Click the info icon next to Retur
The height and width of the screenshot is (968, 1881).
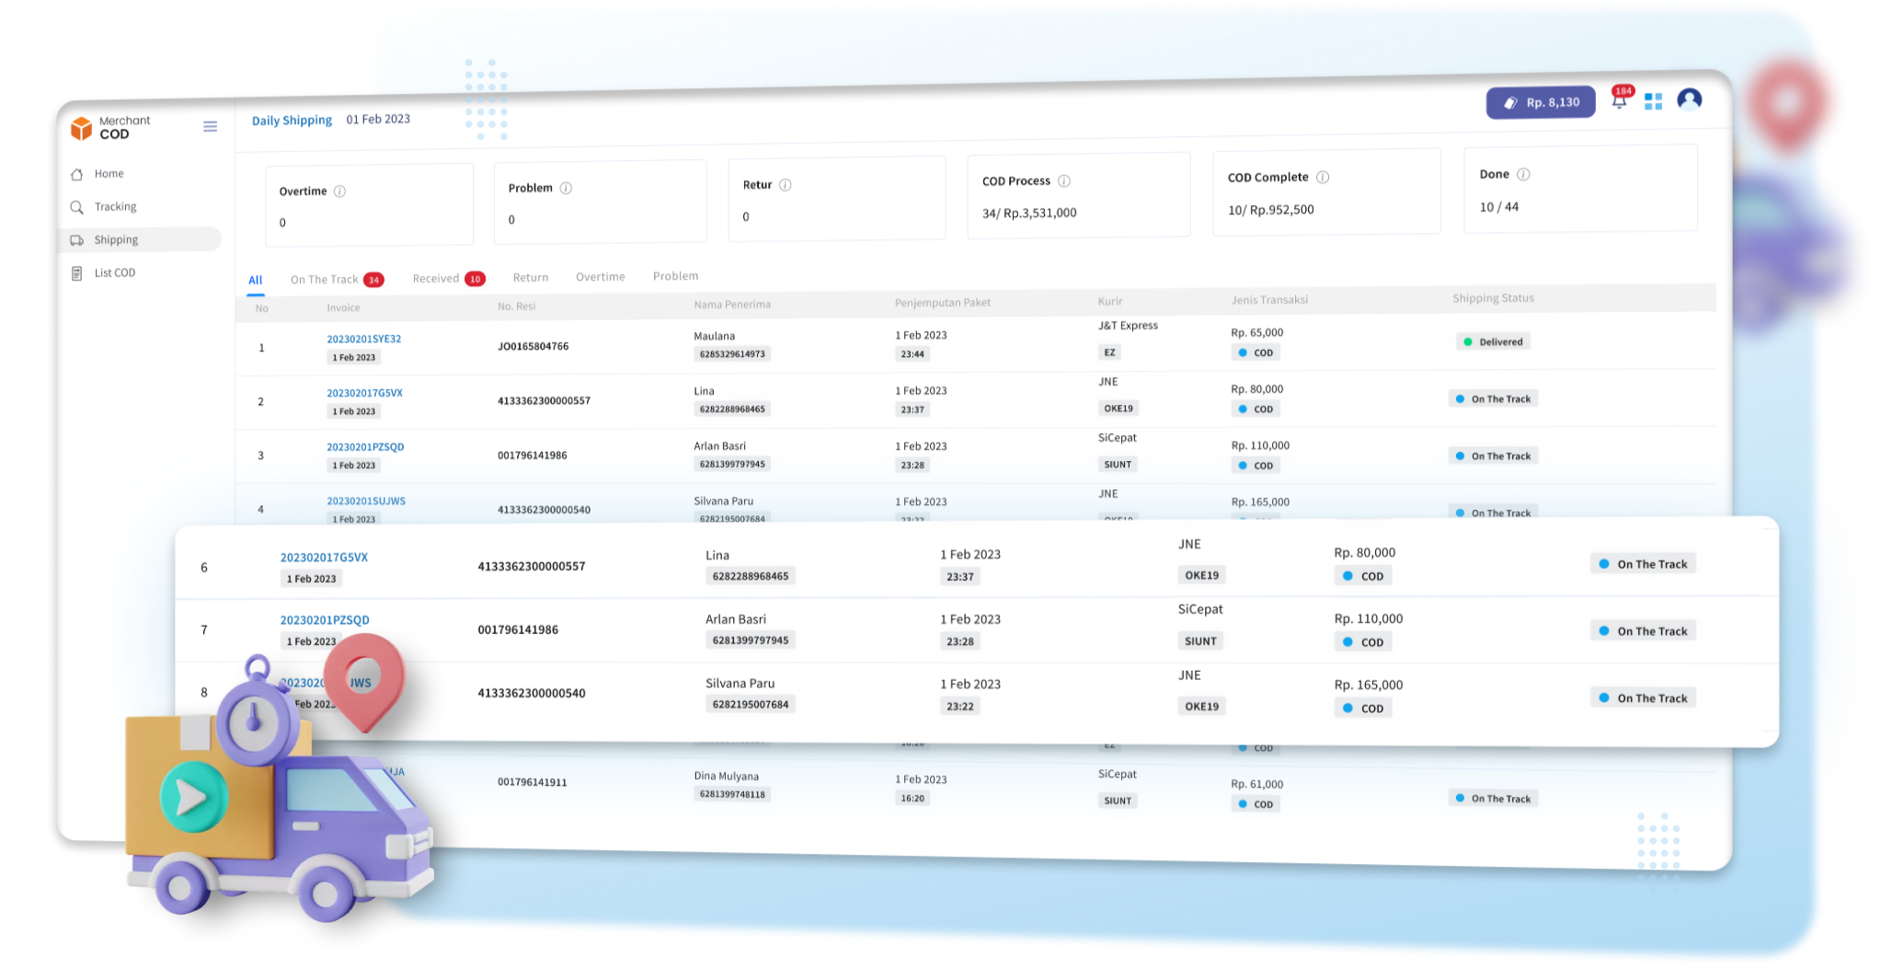click(785, 185)
